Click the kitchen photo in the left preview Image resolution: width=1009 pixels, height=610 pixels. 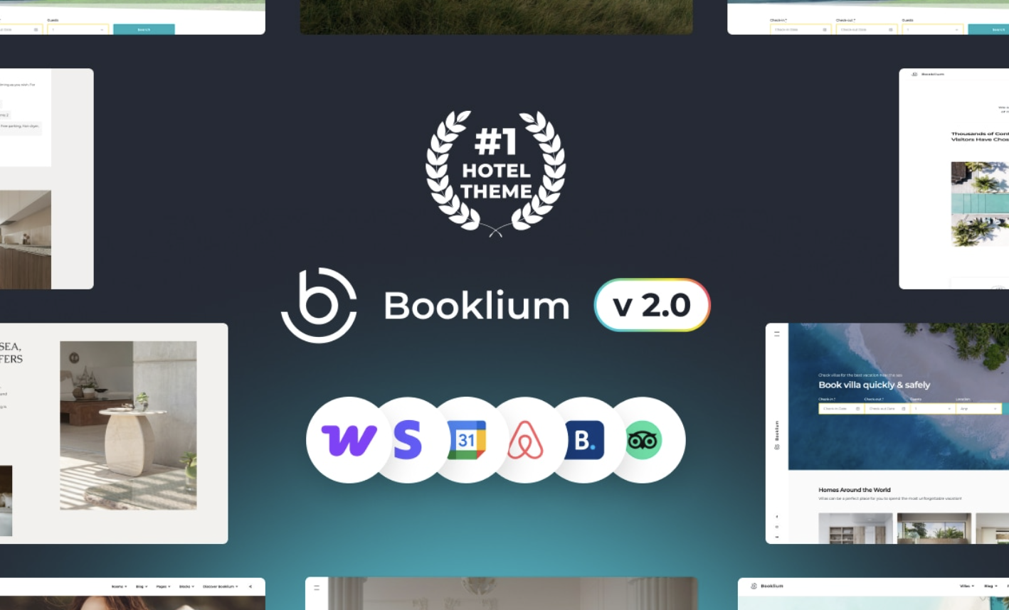[x=26, y=240]
